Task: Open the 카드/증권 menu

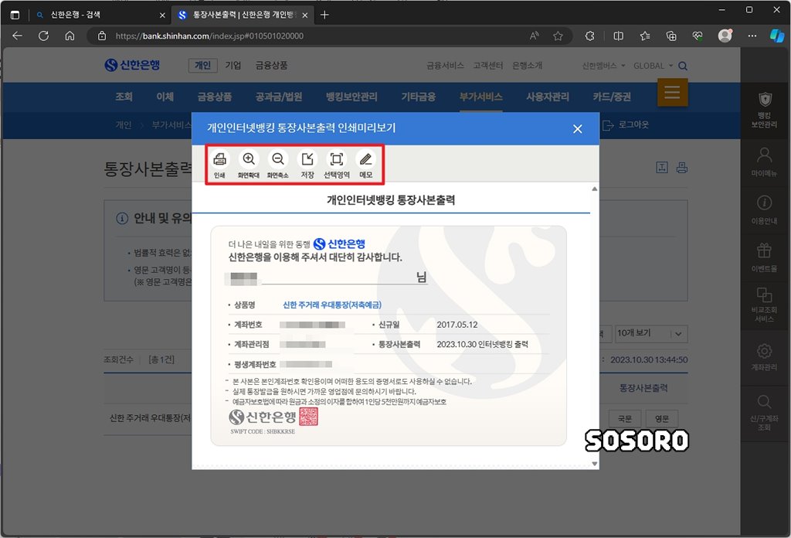Action: (x=612, y=97)
